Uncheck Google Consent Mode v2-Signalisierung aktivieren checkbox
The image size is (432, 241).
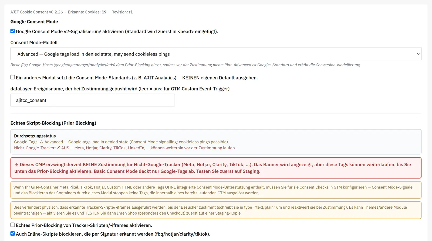(13, 31)
